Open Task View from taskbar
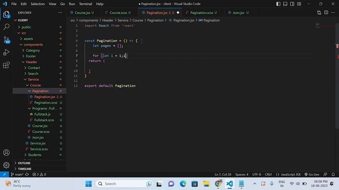 (x=159, y=184)
